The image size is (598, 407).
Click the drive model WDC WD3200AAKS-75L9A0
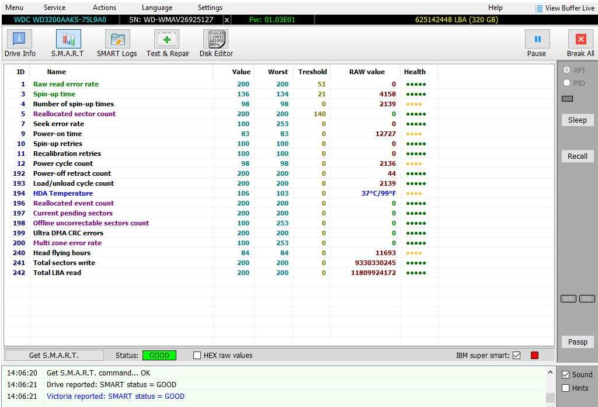60,20
